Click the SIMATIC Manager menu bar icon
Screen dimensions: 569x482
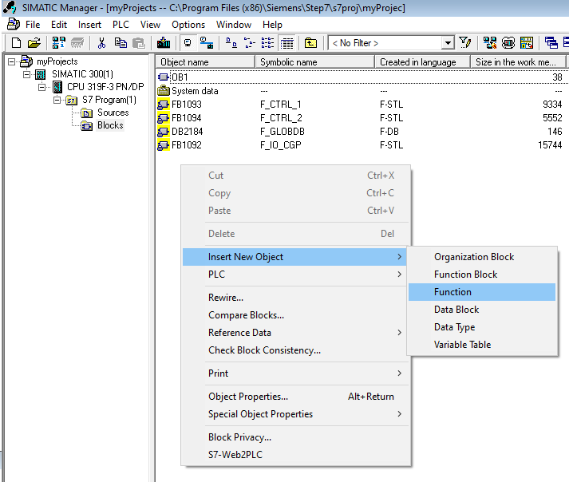point(14,24)
